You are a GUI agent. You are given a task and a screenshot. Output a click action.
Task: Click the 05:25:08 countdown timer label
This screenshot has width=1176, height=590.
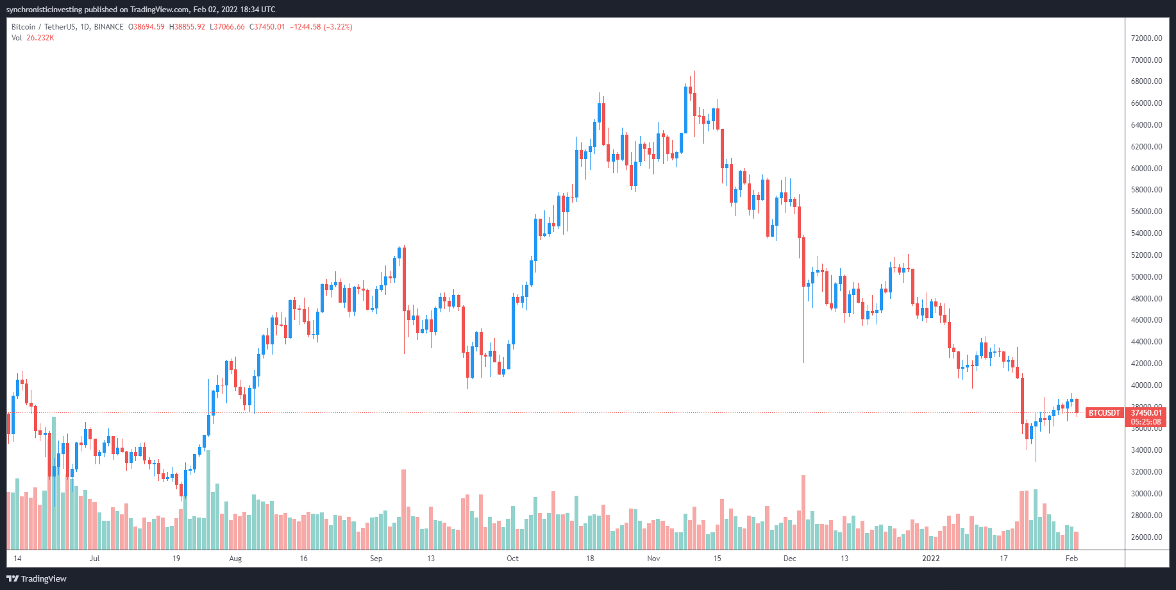pyautogui.click(x=1145, y=422)
